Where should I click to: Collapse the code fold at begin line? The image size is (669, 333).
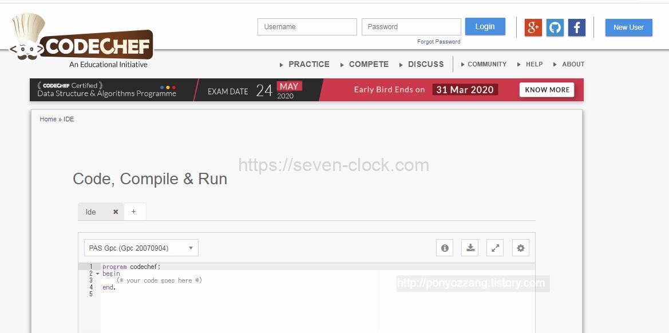[x=97, y=274]
